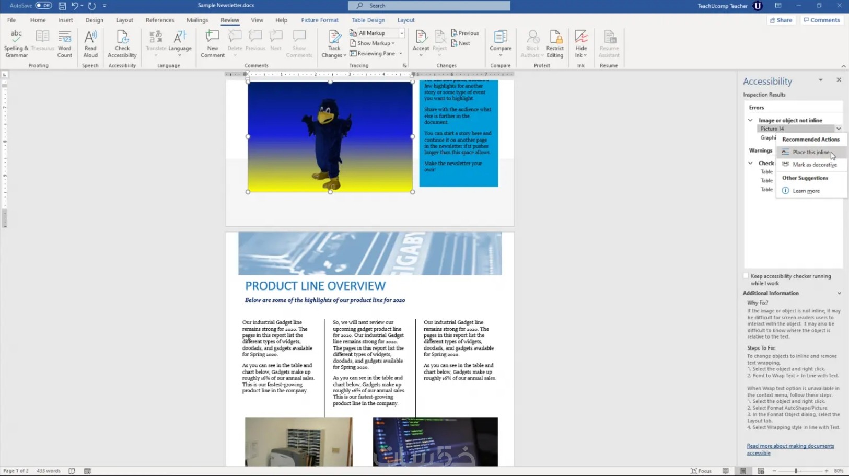Click the Compare documents icon

click(500, 43)
